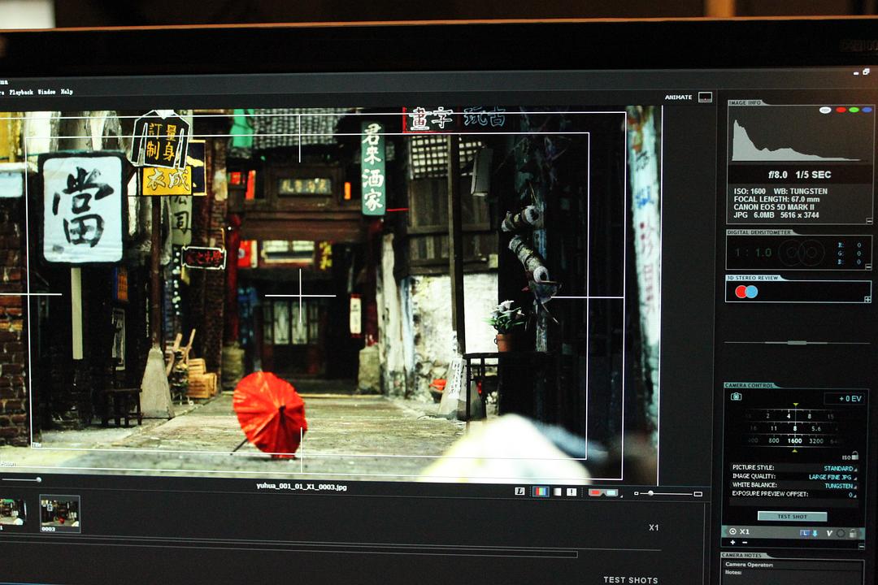878x585 pixels.
Task: Toggle the blue histogram channel
Action: pos(867,110)
